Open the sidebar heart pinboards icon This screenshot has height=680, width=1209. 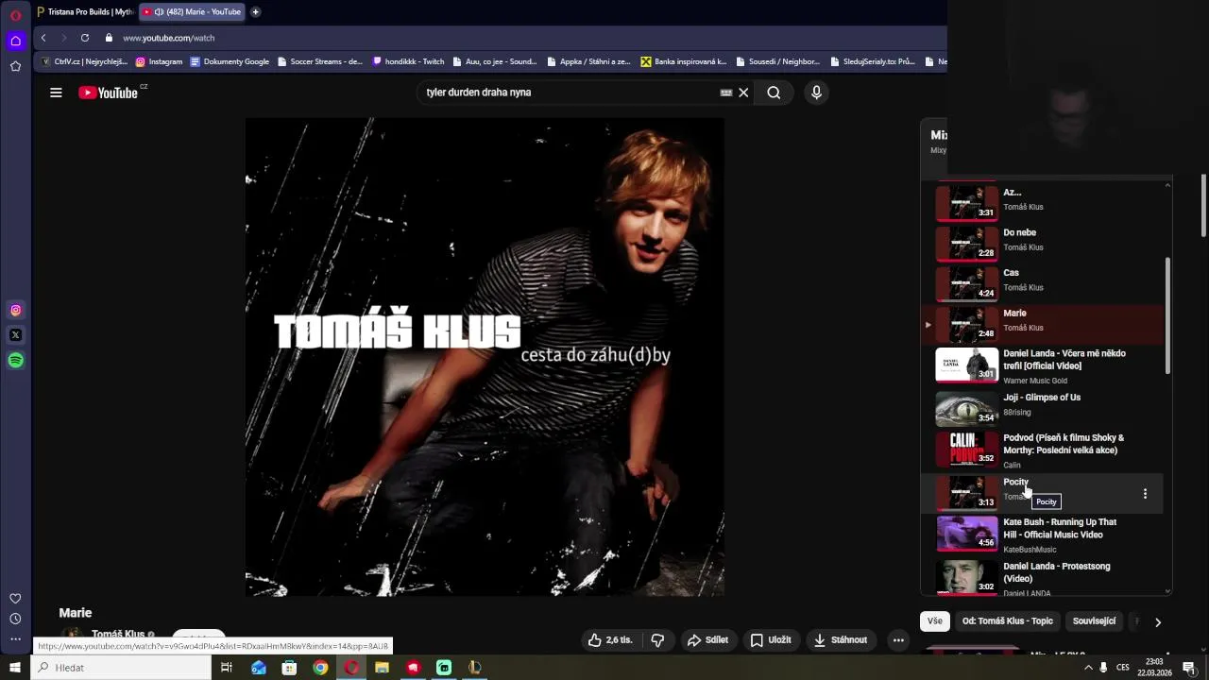tap(15, 599)
